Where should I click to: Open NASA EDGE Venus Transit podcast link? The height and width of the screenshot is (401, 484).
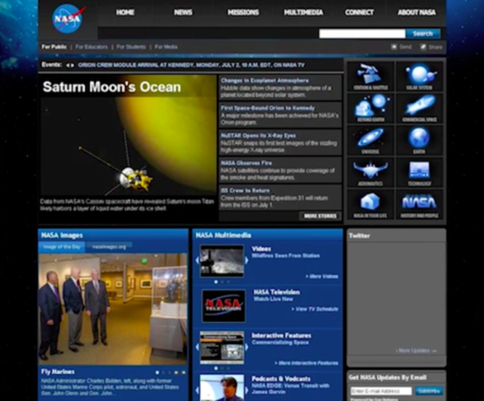click(x=290, y=388)
